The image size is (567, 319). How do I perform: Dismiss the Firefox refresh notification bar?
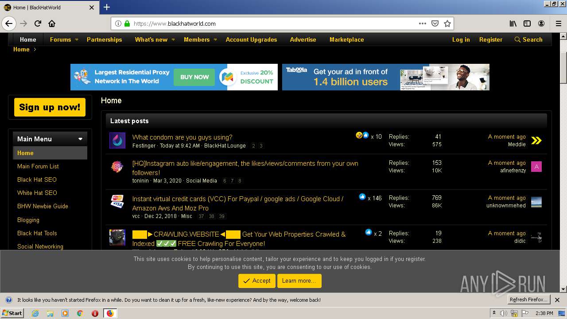point(557,300)
